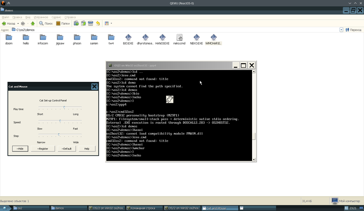Click the Speed slider thumb
The image size is (364, 211).
coord(60,121)
